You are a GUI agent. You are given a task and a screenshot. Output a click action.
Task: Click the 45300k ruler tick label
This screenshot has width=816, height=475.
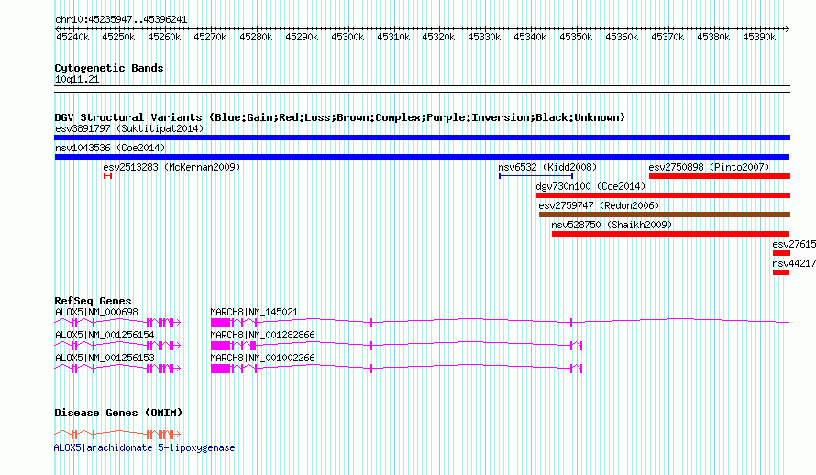coord(347,37)
